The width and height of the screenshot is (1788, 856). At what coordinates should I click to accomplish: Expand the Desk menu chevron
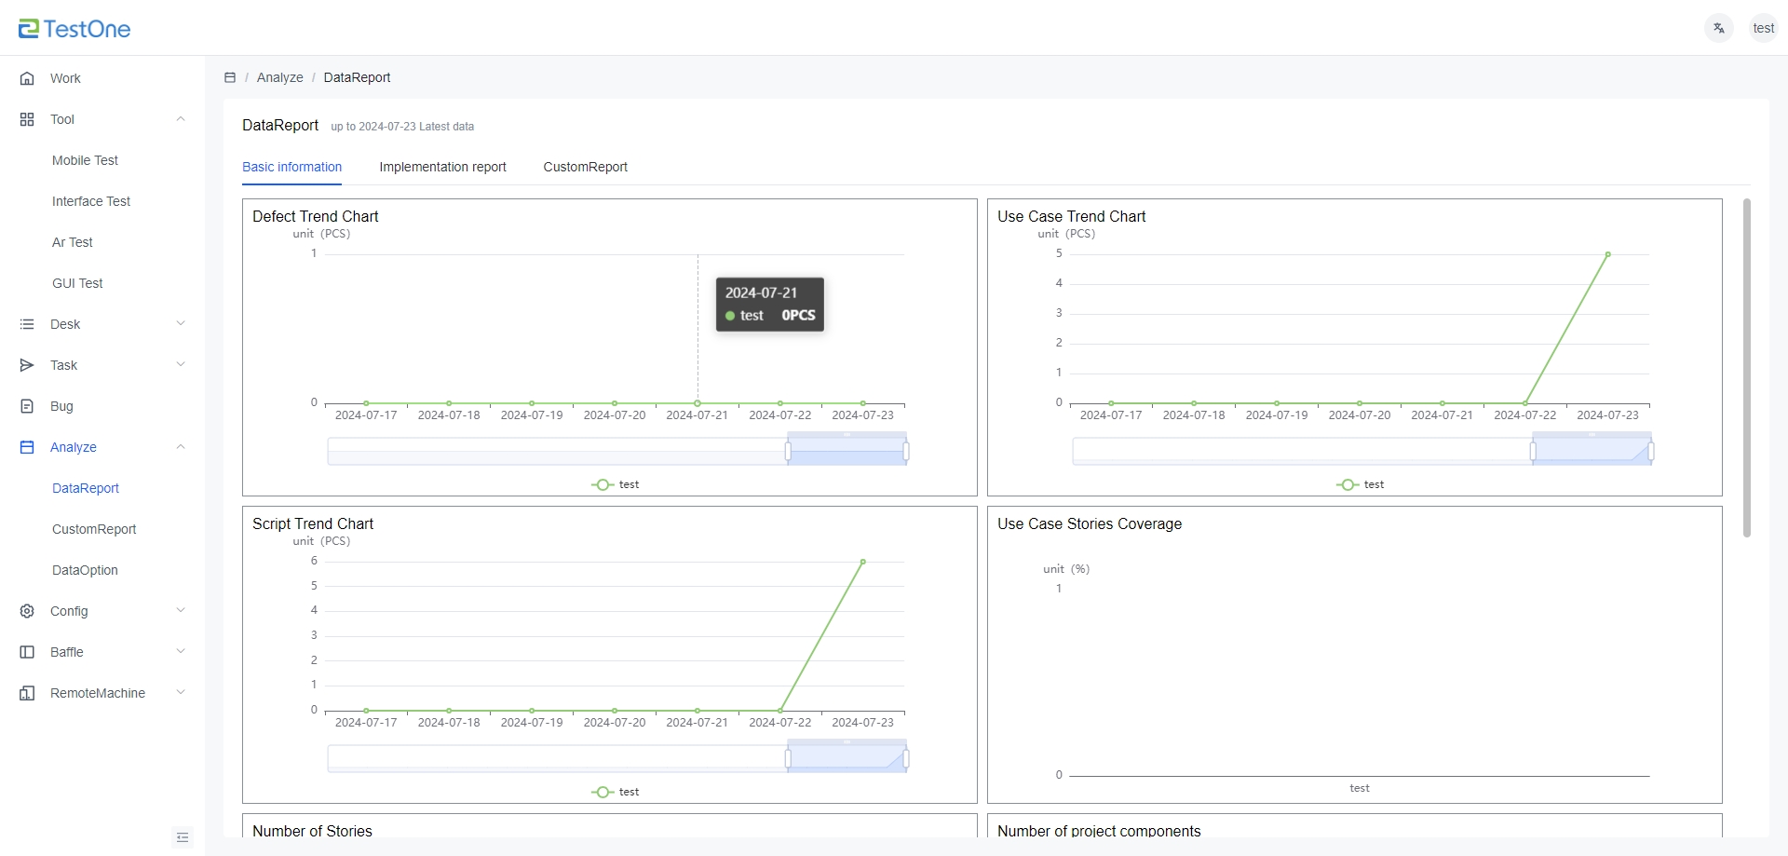click(181, 323)
